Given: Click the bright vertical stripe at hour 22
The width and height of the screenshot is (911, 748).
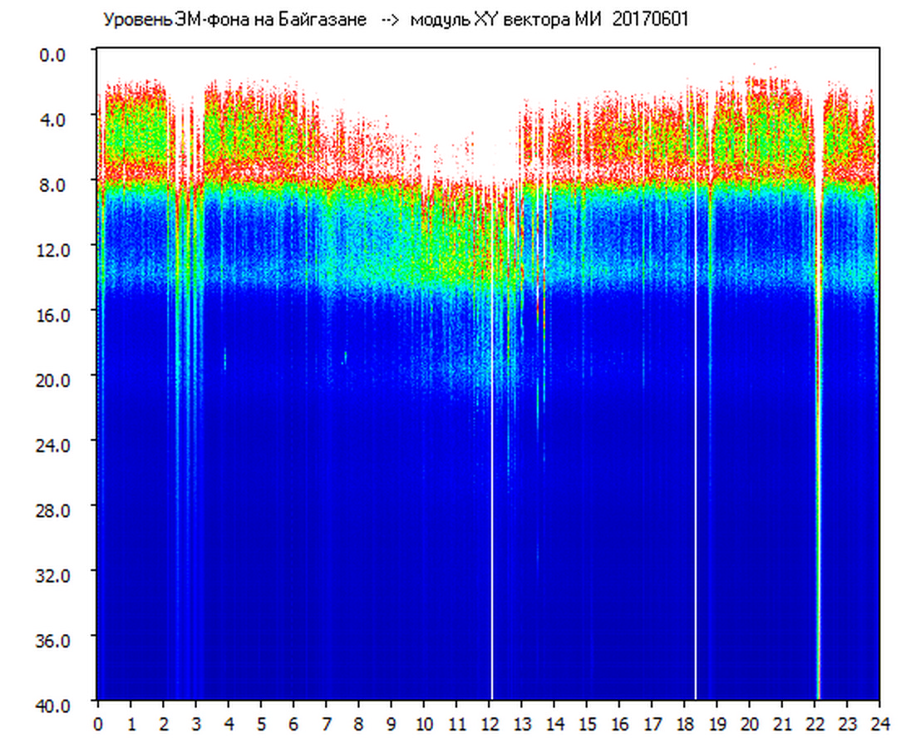Looking at the screenshot, I should click(819, 499).
